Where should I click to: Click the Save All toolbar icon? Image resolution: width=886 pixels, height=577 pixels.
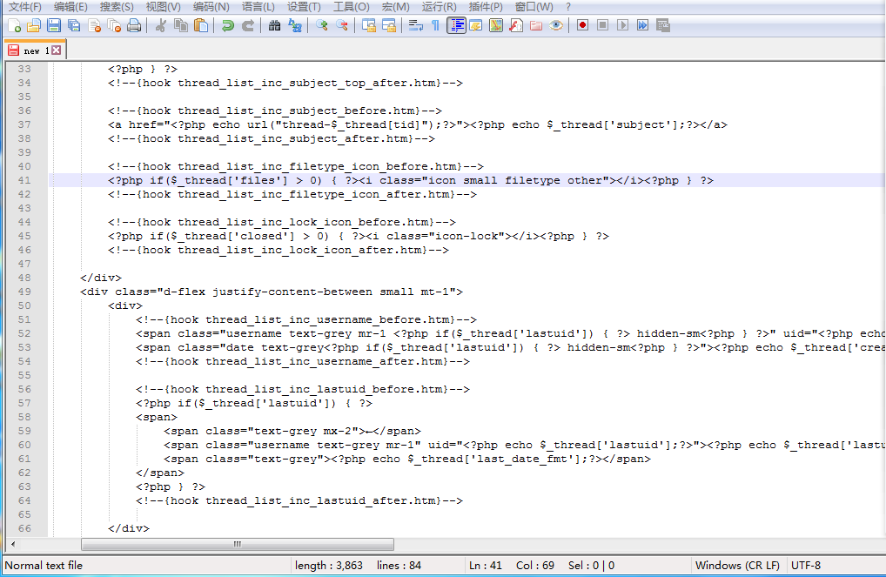(x=74, y=25)
